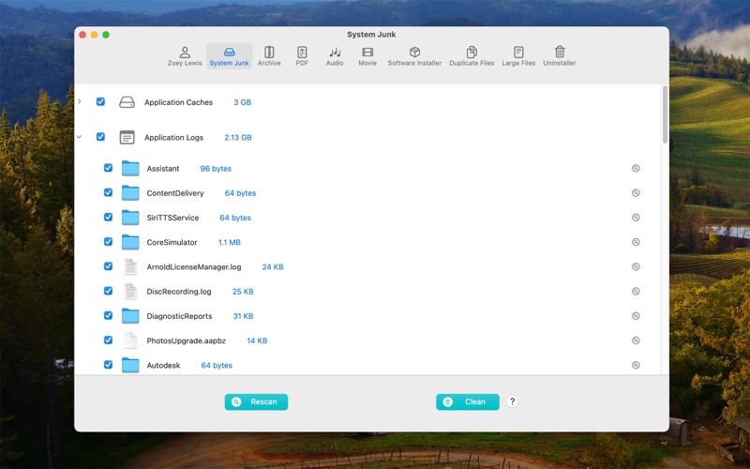Image resolution: width=750 pixels, height=469 pixels.
Task: Open the Large Files section
Action: [x=518, y=56]
